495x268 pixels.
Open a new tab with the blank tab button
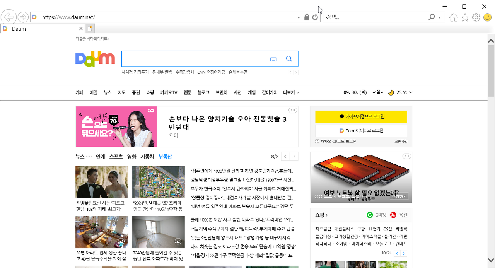coord(90,29)
